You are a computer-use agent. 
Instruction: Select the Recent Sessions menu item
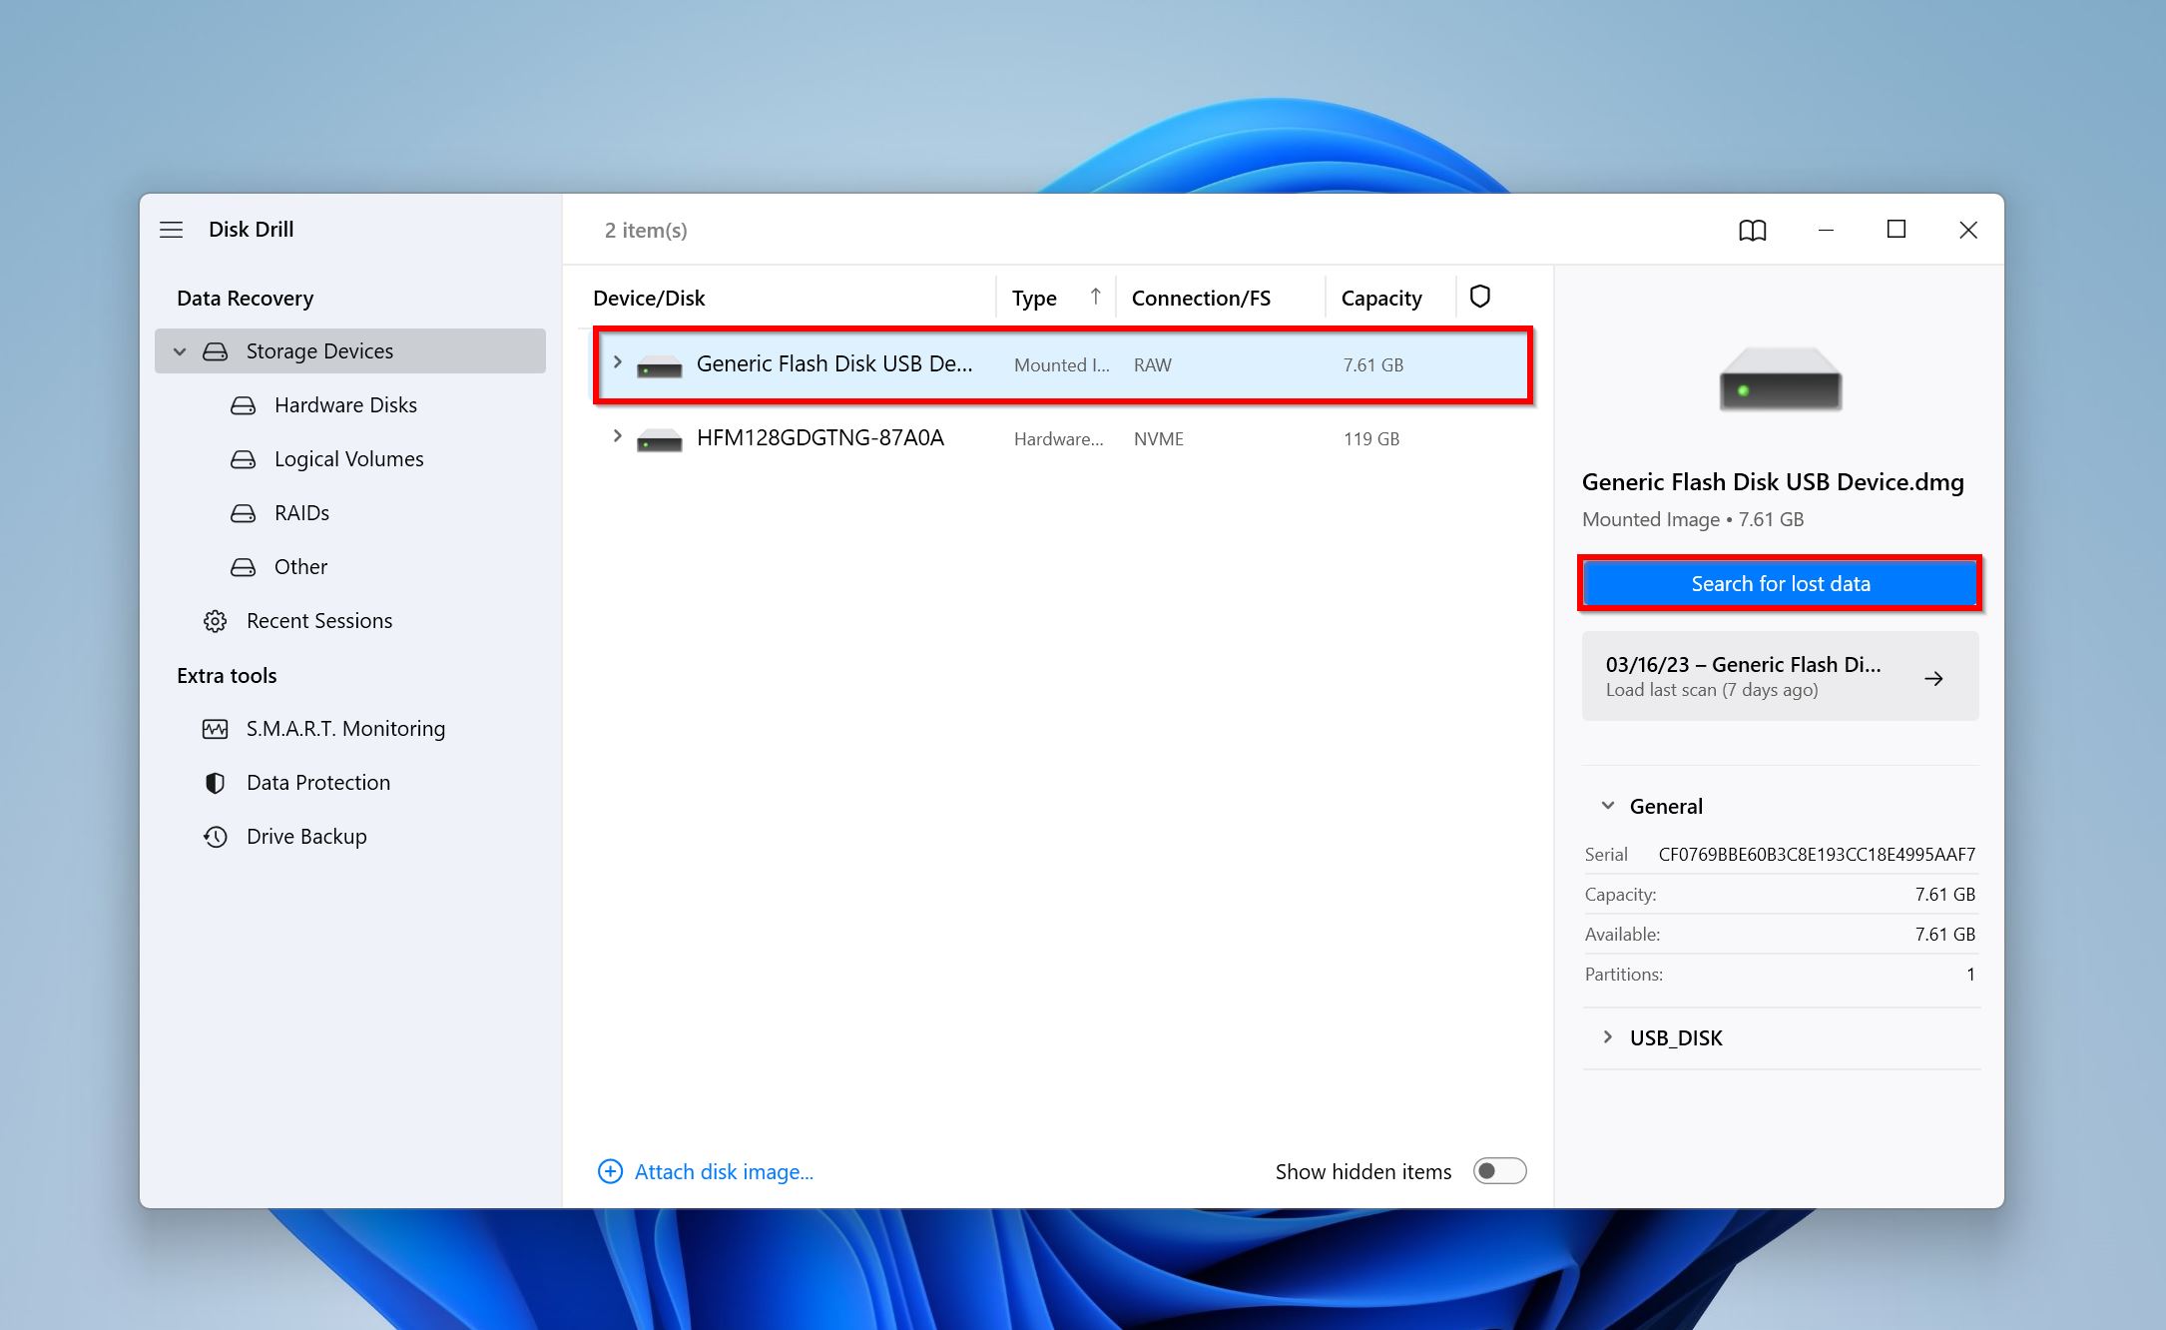point(320,619)
